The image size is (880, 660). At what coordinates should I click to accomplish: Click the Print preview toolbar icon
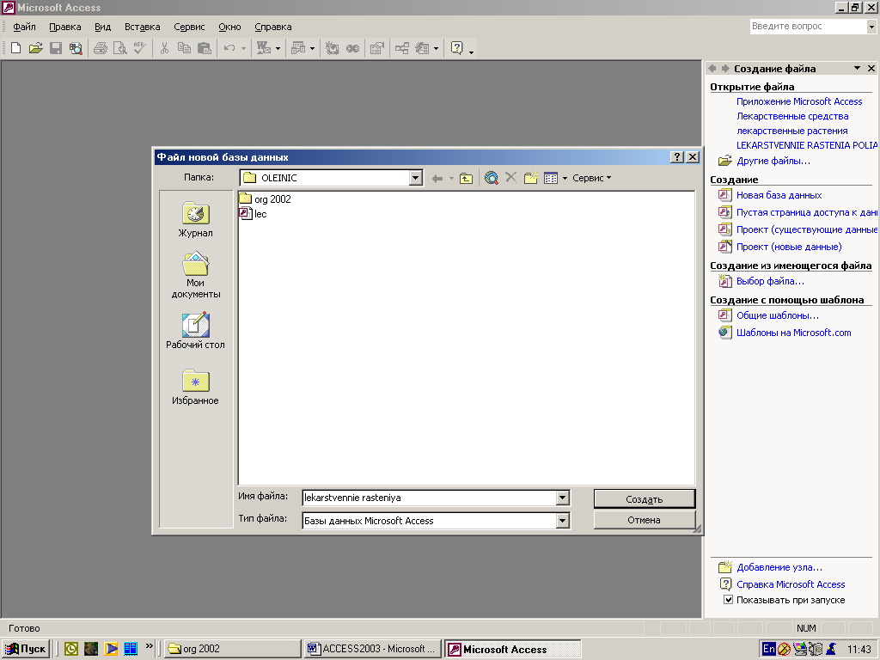click(119, 48)
